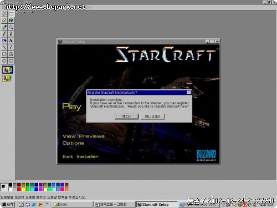Select the Text tool marked A

point(11,40)
